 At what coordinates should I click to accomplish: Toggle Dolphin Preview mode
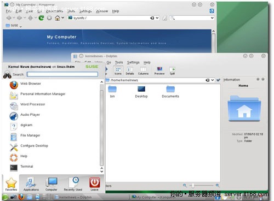click(x=159, y=70)
